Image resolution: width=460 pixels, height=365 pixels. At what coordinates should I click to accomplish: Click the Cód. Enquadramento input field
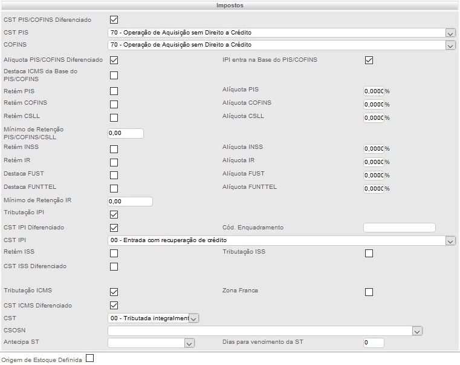[x=400, y=228]
